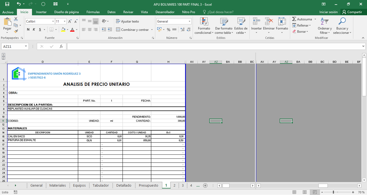This screenshot has height=195, width=367.
Task: Open the Combinar y centrar dropdown arrow
Action: 152,30
